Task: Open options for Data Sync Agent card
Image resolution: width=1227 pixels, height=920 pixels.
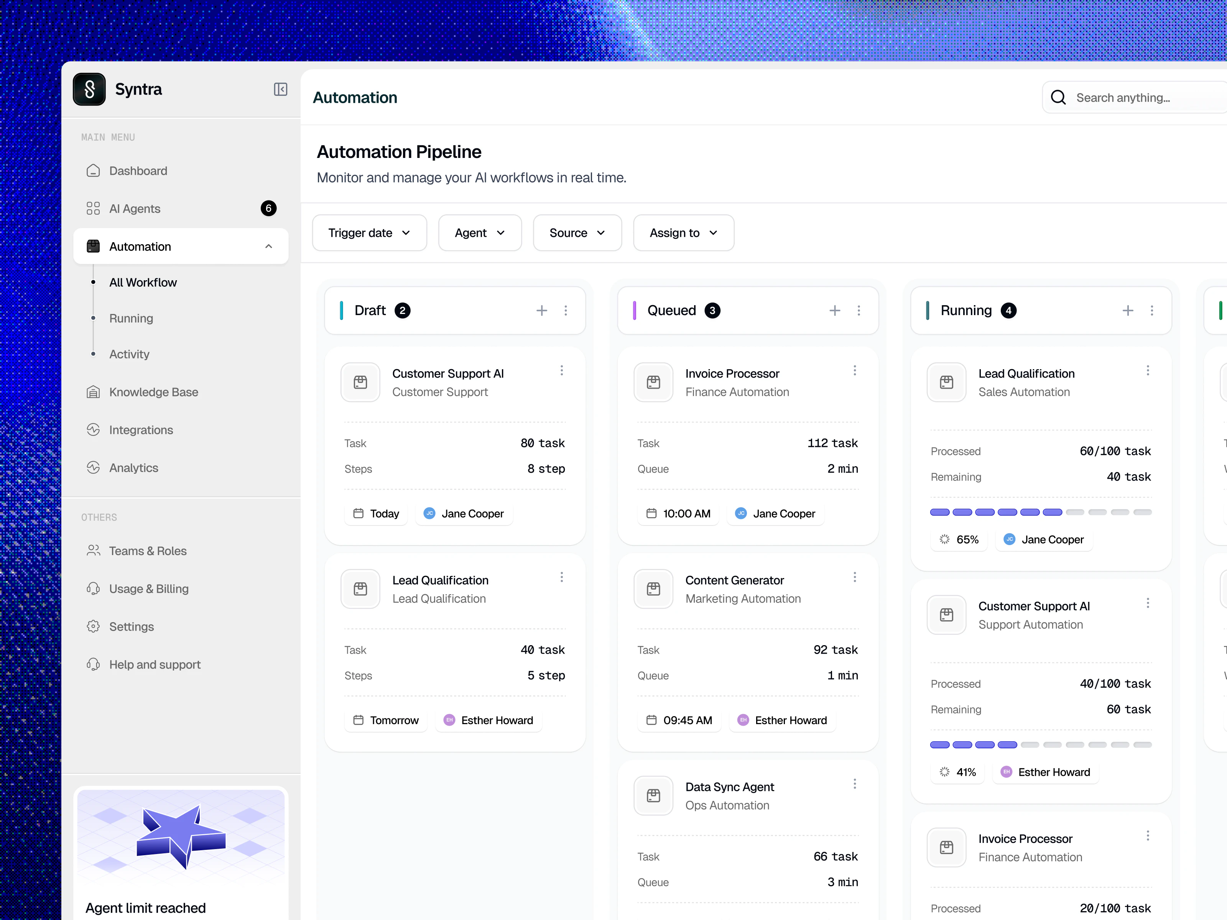Action: pos(855,784)
